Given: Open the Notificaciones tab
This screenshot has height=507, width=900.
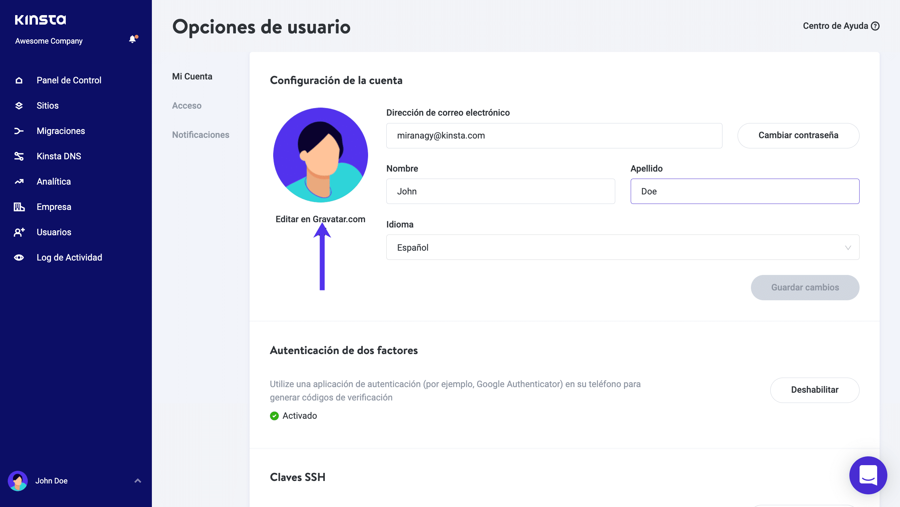Looking at the screenshot, I should [200, 135].
